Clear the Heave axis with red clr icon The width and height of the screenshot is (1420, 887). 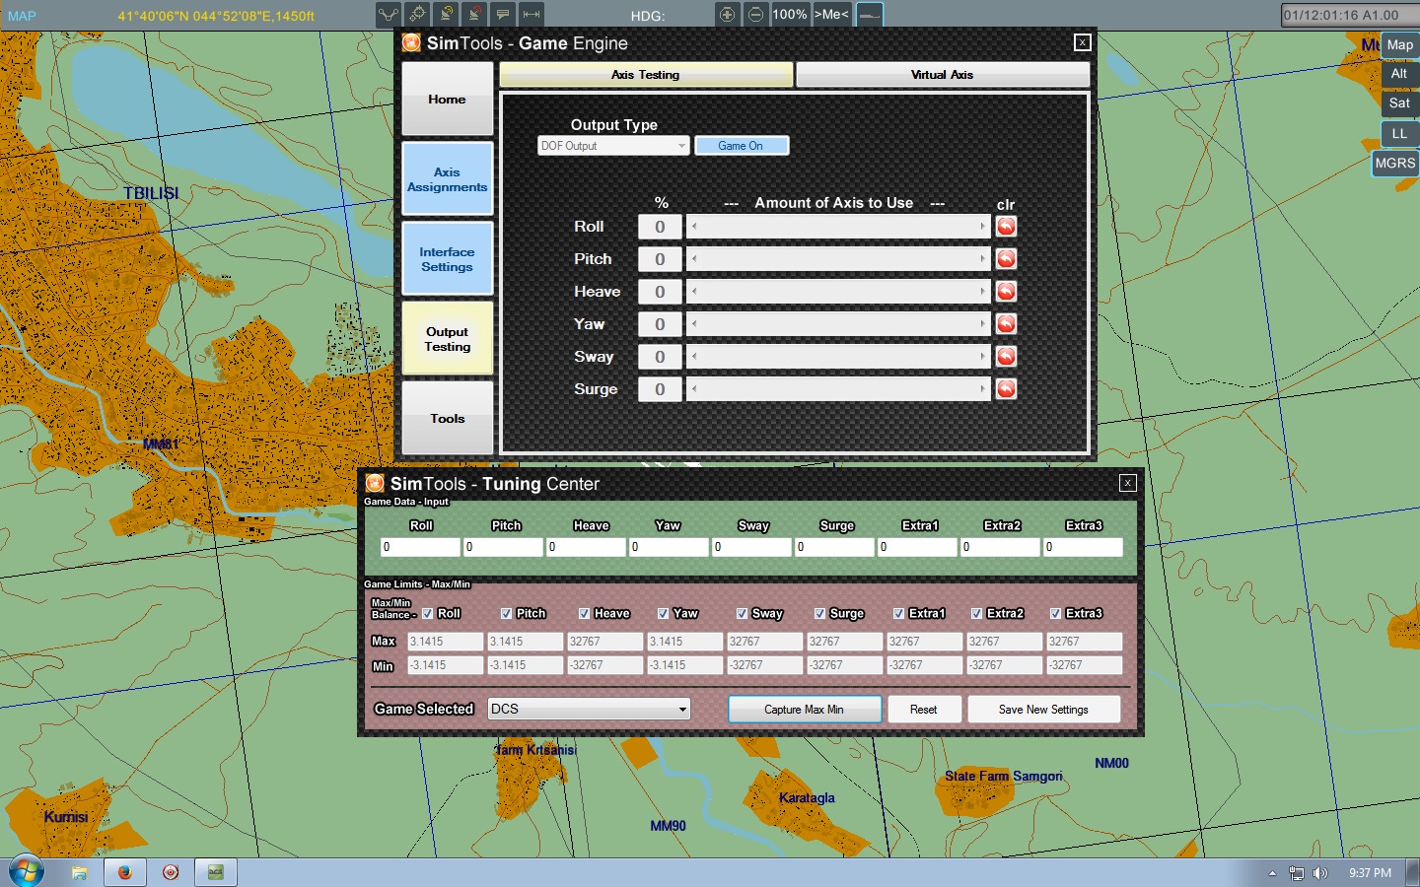1006,292
